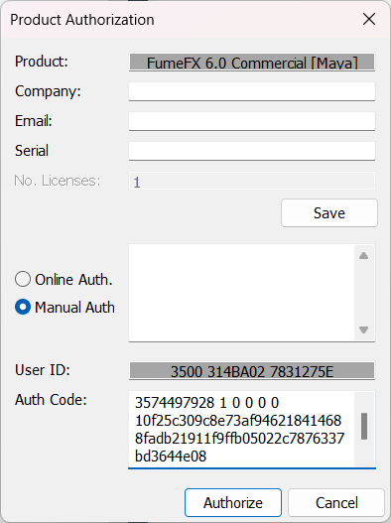Click the Serial label
The width and height of the screenshot is (391, 523).
click(x=32, y=151)
